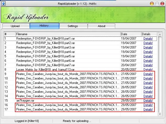Select Redemption_F-DVDRIP_by_Killer@18.part6.rar filename
The width and height of the screenshot is (166, 124).
click(46, 61)
